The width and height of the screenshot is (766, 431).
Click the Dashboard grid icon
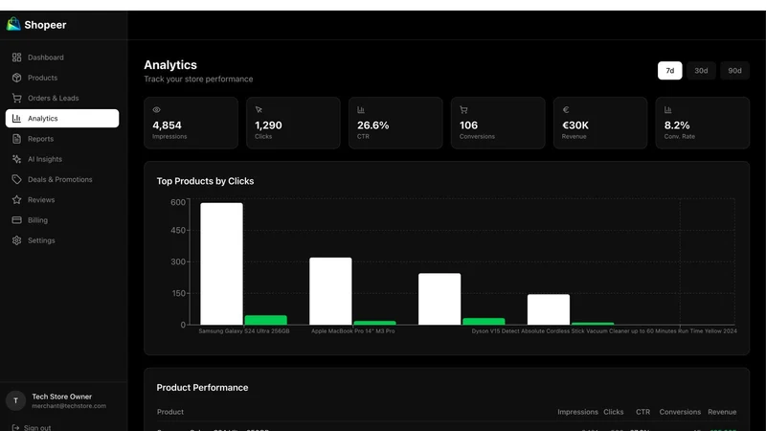tap(16, 57)
